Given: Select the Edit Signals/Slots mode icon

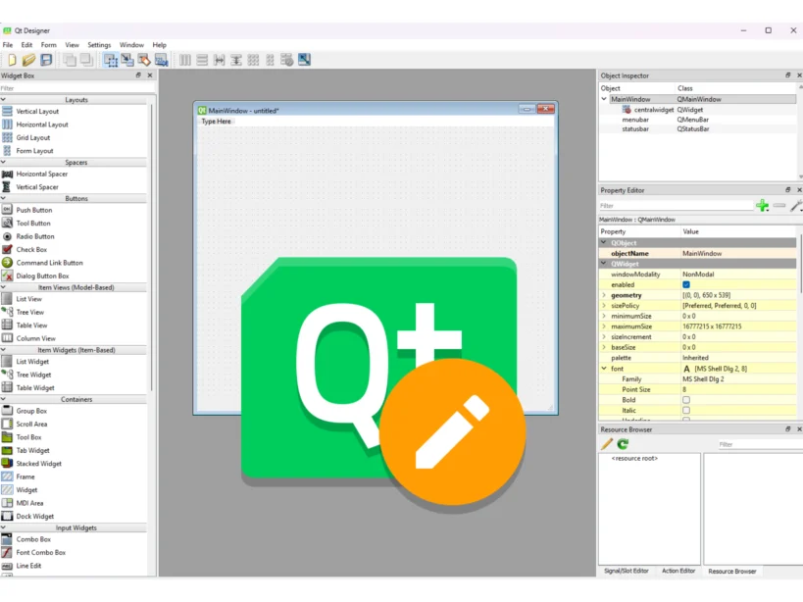Looking at the screenshot, I should point(127,60).
